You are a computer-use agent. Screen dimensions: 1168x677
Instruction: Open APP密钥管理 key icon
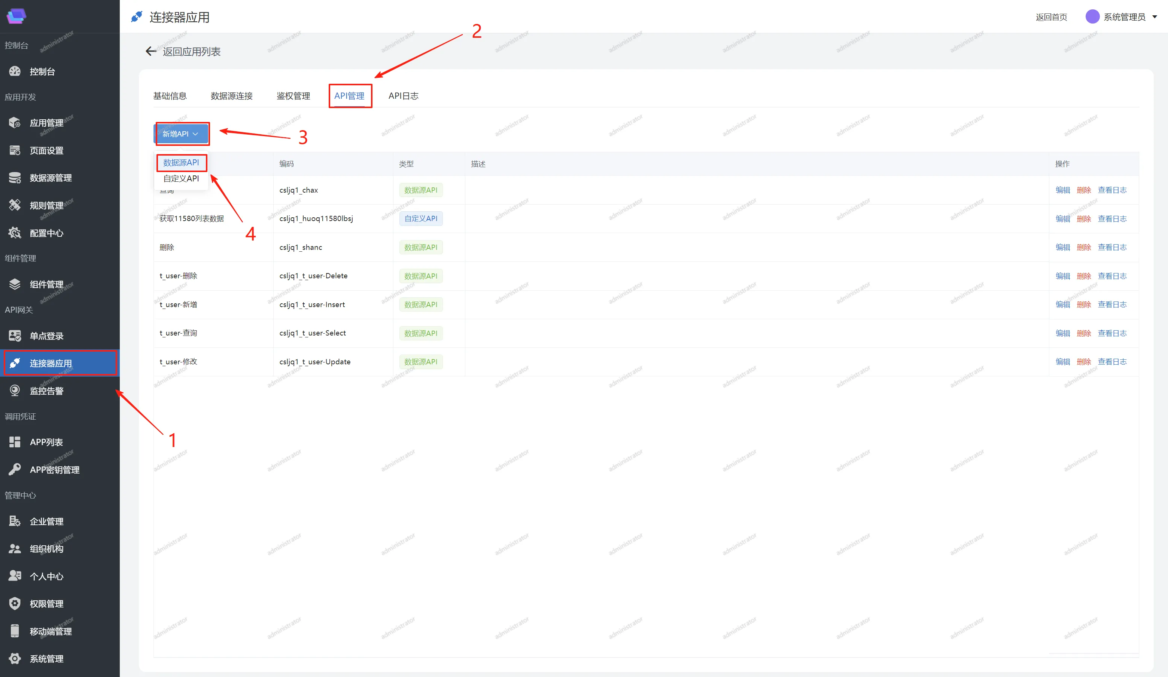point(15,469)
